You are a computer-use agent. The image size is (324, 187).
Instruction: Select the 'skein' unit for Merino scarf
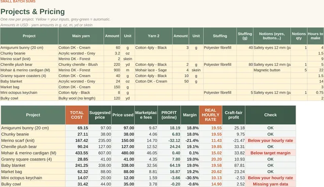point(128,59)
